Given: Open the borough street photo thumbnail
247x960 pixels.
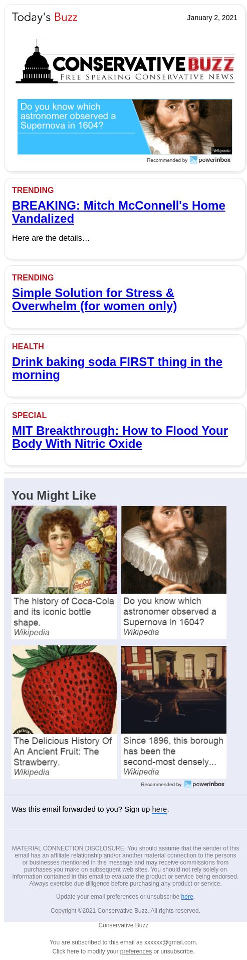Looking at the screenshot, I should coord(174,690).
